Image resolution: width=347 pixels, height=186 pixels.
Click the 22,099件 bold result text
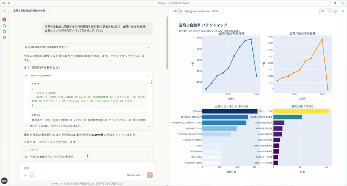97,135
